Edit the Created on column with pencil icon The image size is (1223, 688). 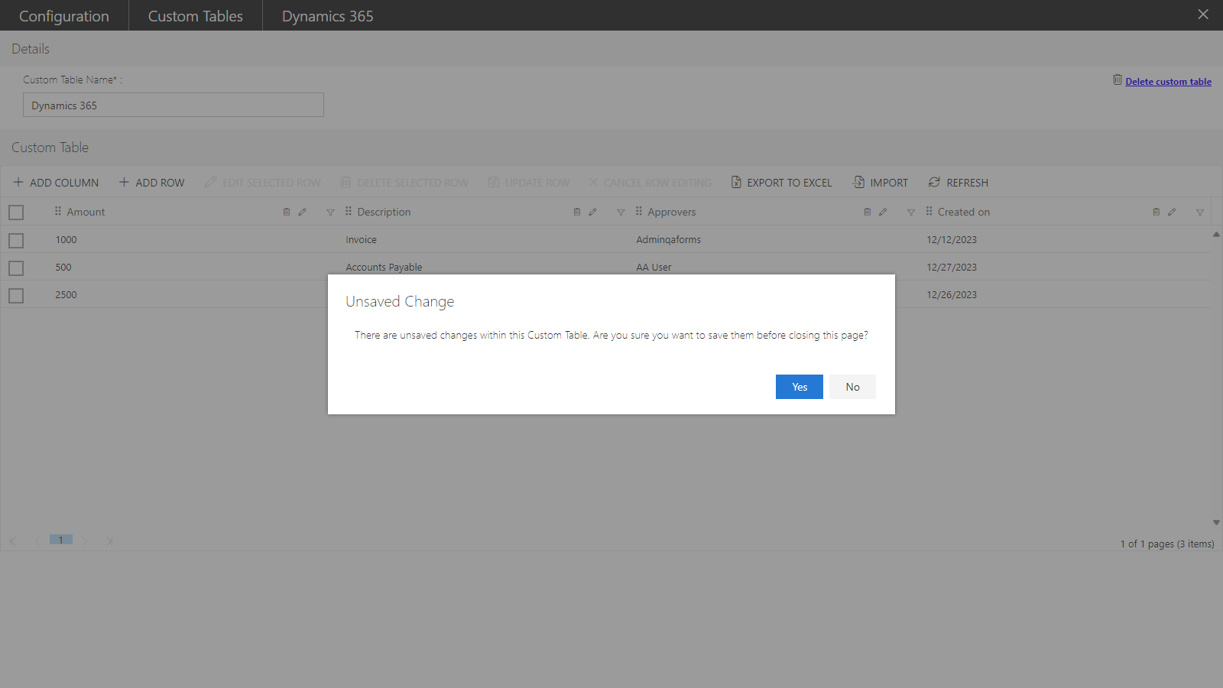(1173, 212)
